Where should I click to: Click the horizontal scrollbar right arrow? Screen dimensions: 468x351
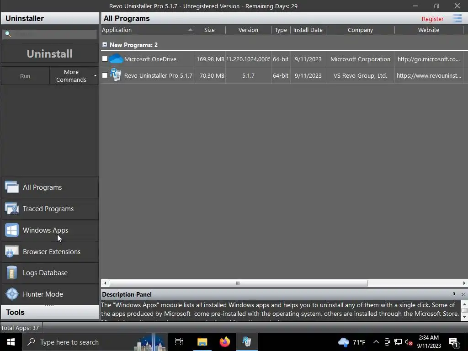point(464,283)
